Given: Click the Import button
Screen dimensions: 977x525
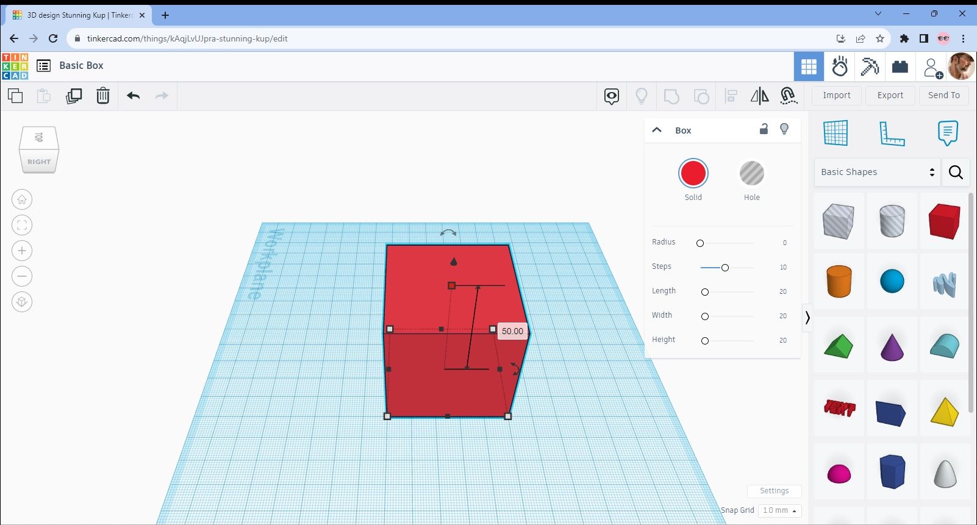Looking at the screenshot, I should coord(836,95).
